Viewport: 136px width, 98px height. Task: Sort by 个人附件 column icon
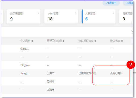coord(32,41)
